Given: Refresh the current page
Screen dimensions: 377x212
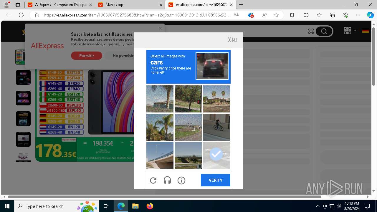Looking at the screenshot, I should point(21,15).
